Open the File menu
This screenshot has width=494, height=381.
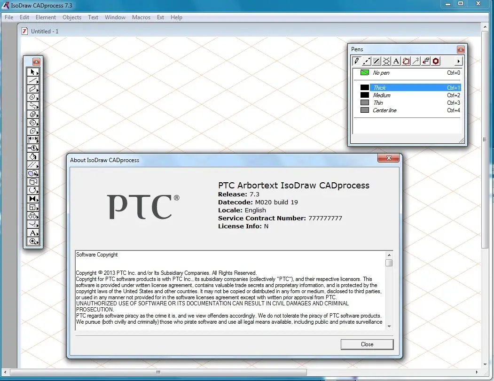(9, 17)
